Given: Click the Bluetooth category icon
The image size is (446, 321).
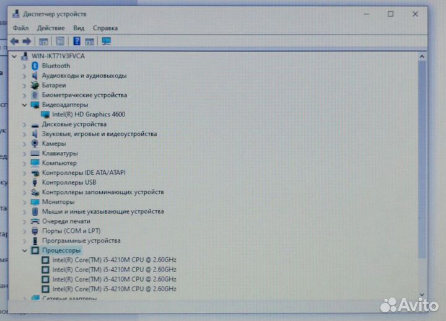Looking at the screenshot, I should click(x=35, y=66).
